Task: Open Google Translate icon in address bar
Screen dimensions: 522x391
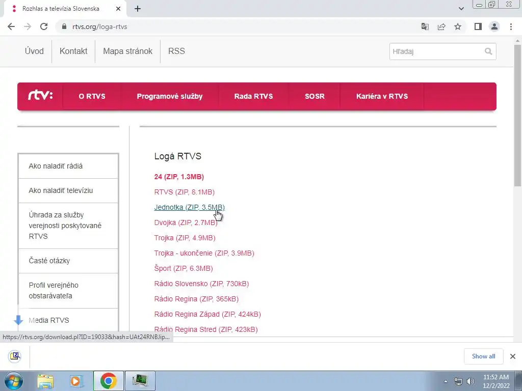Action: pyautogui.click(x=425, y=26)
